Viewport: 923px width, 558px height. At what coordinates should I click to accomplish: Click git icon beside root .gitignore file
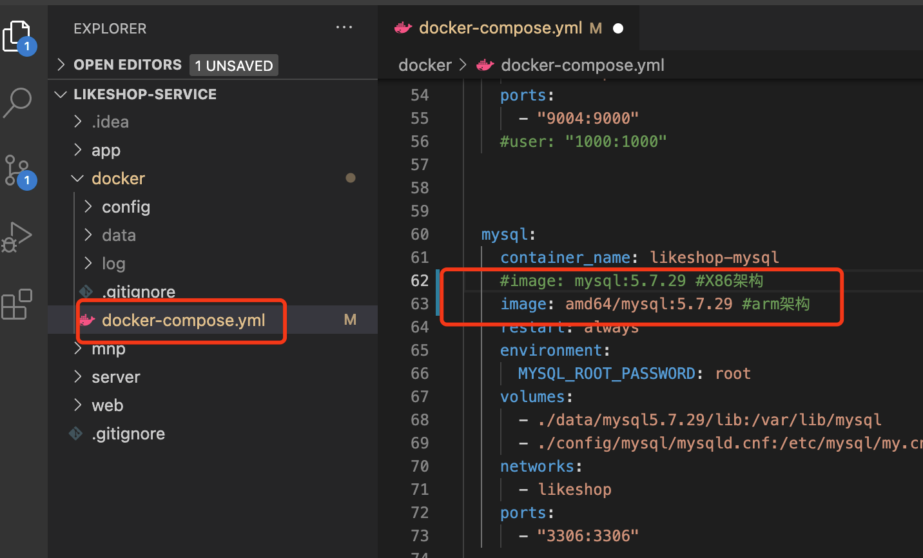pos(75,434)
